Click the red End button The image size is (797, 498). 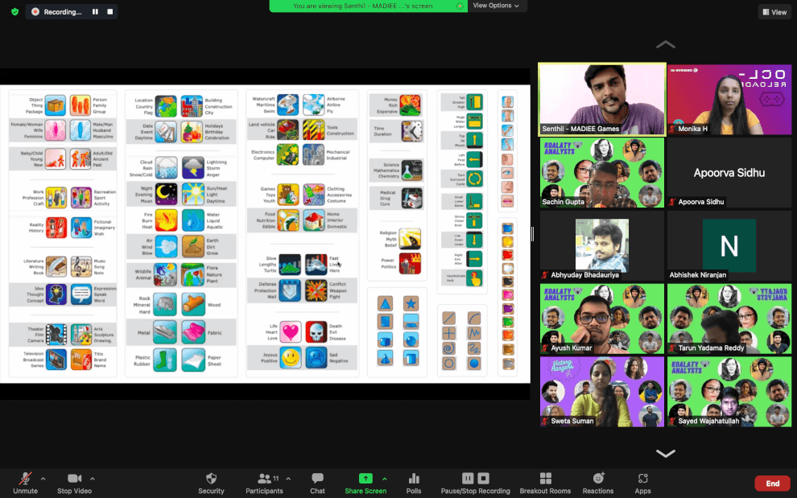(x=771, y=484)
